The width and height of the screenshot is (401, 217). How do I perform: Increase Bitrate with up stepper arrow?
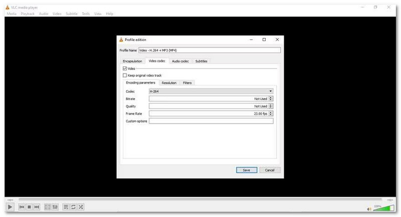pyautogui.click(x=271, y=97)
